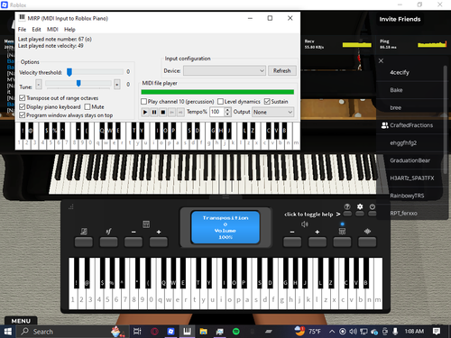Image resolution: width=451 pixels, height=338 pixels.
Task: Open Spotify from the taskbar
Action: click(236, 332)
